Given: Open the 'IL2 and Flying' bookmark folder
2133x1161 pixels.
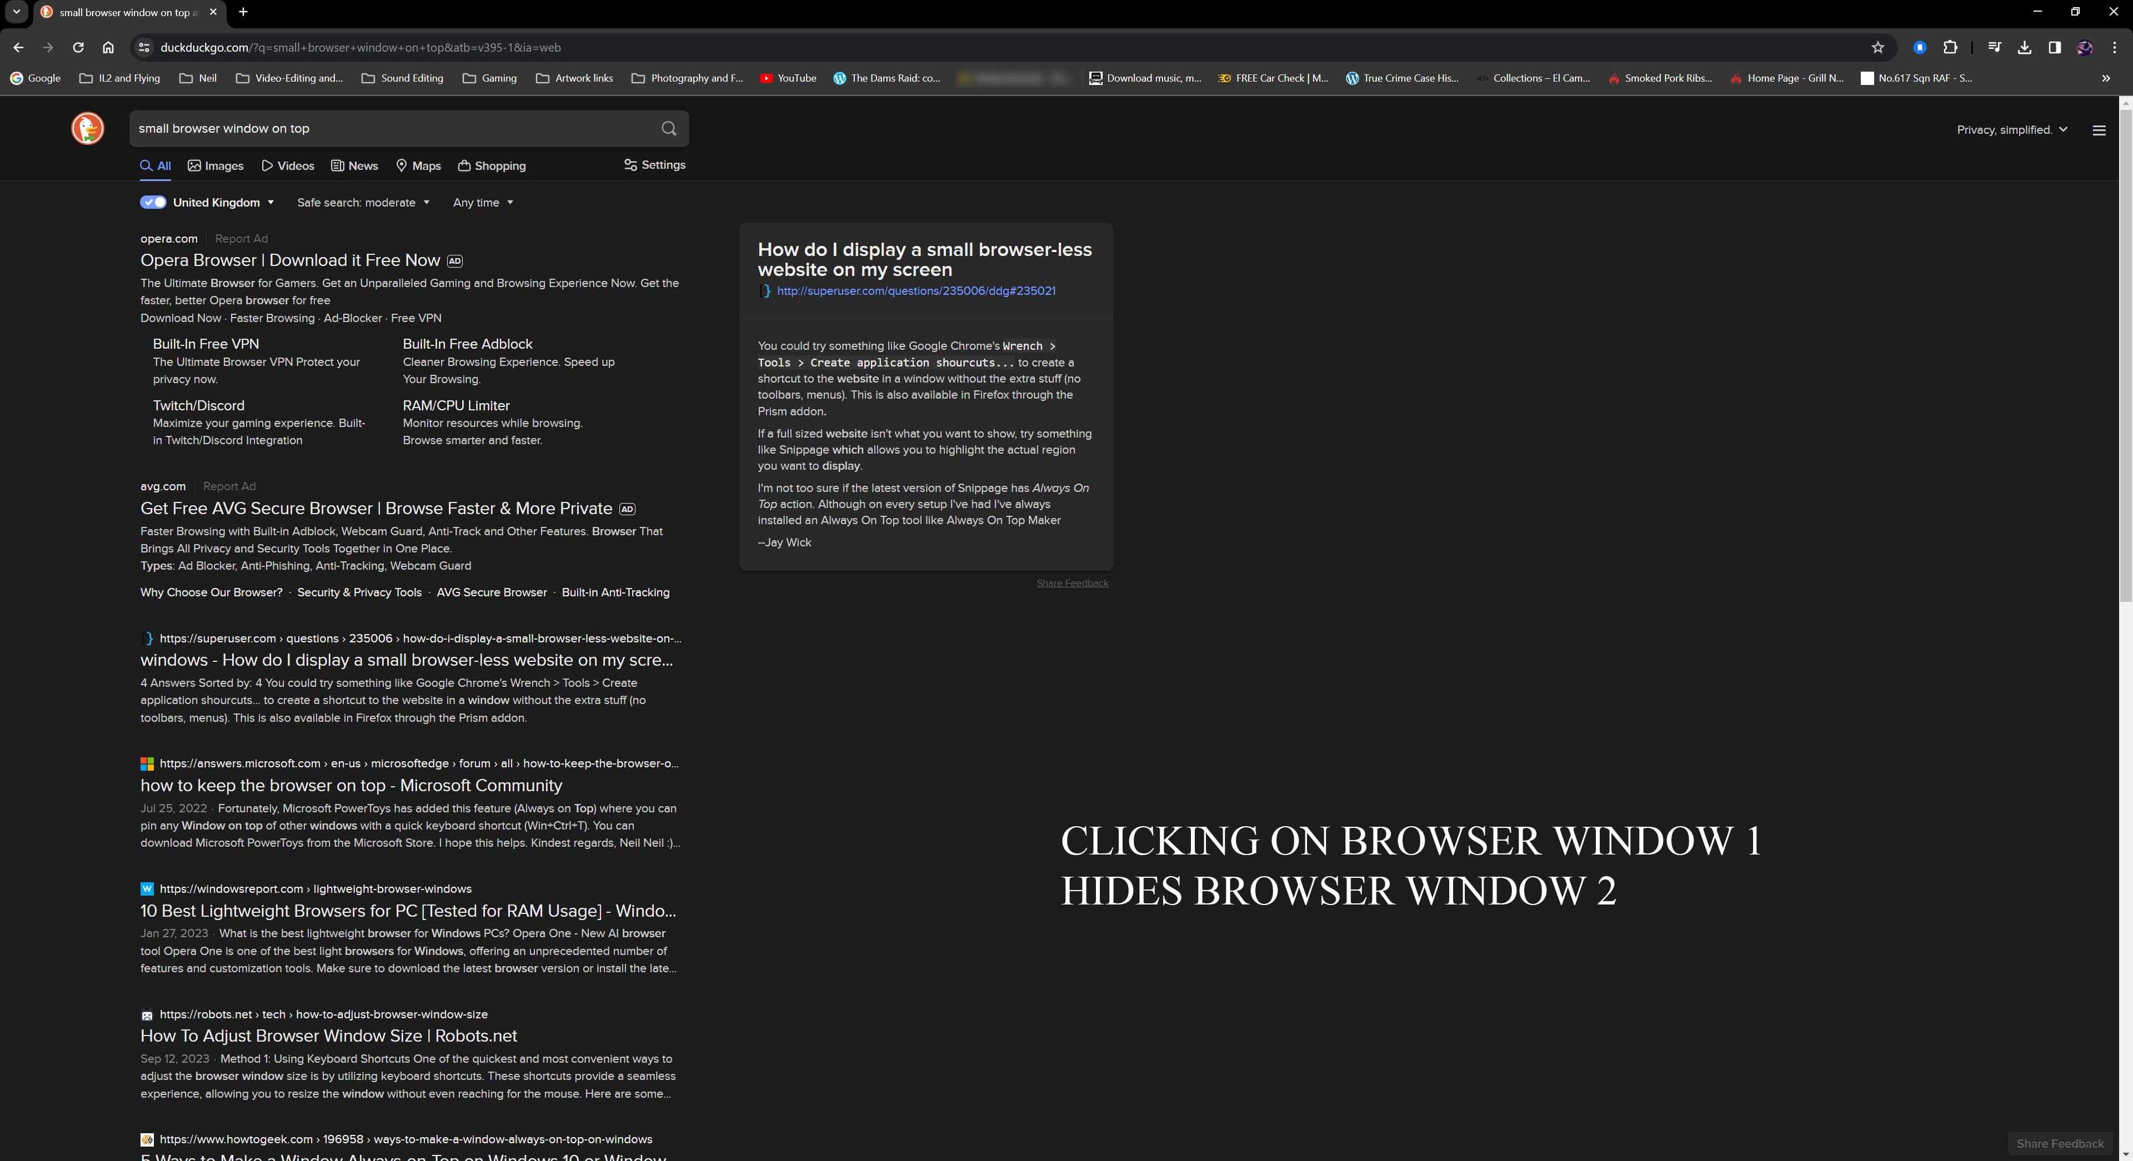Looking at the screenshot, I should (120, 78).
